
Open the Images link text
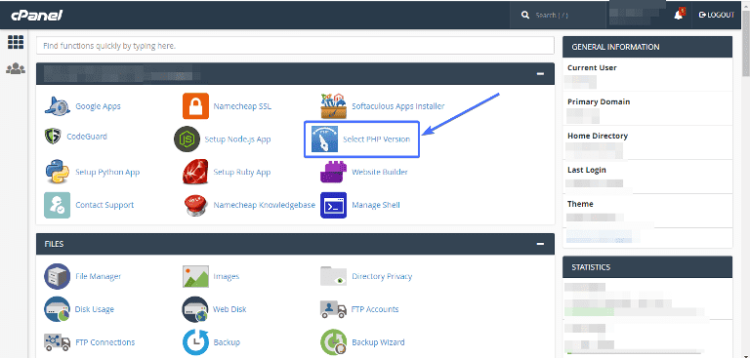click(x=227, y=276)
